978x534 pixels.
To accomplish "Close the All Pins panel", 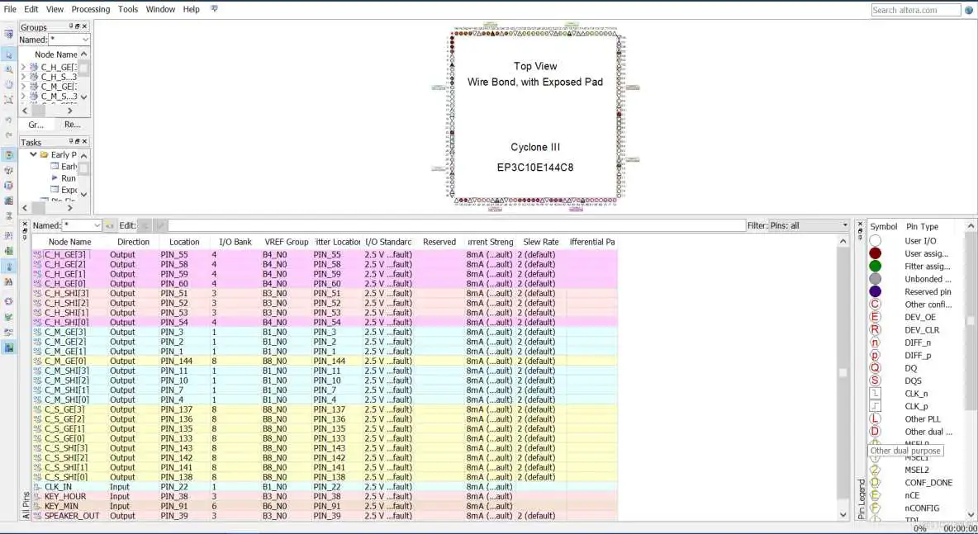I will tap(25, 223).
